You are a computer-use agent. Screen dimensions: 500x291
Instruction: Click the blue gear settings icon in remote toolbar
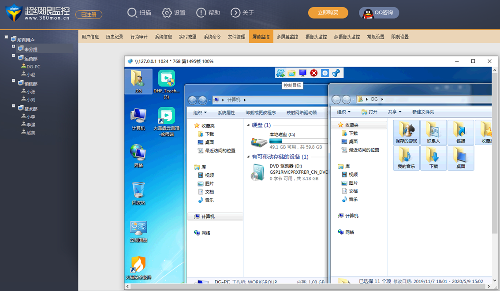coord(325,73)
